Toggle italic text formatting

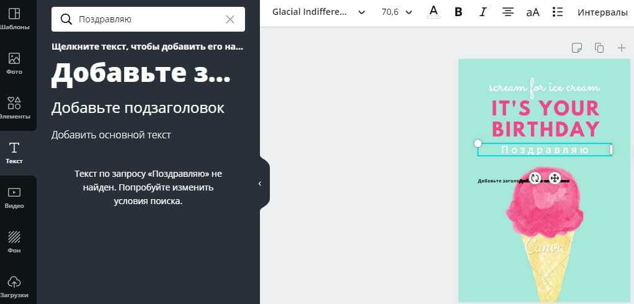click(483, 12)
